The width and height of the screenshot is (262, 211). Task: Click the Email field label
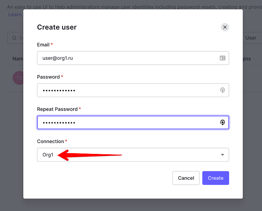tap(43, 45)
